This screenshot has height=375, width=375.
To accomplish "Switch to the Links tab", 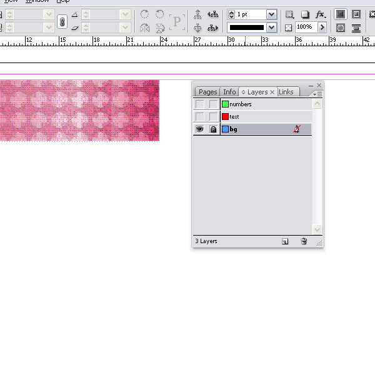I will point(286,92).
